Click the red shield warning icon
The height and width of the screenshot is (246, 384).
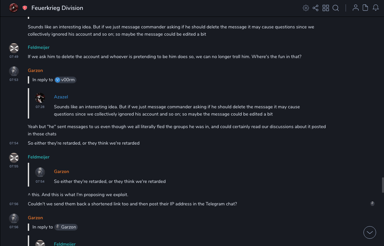(x=25, y=8)
